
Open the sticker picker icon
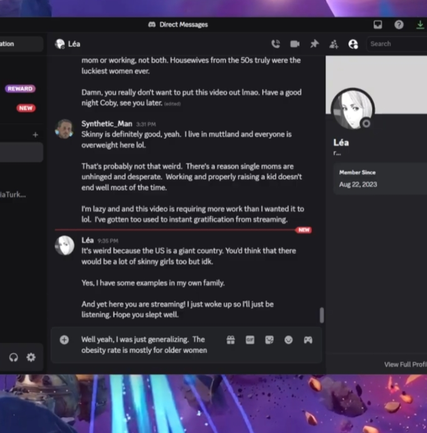(269, 340)
